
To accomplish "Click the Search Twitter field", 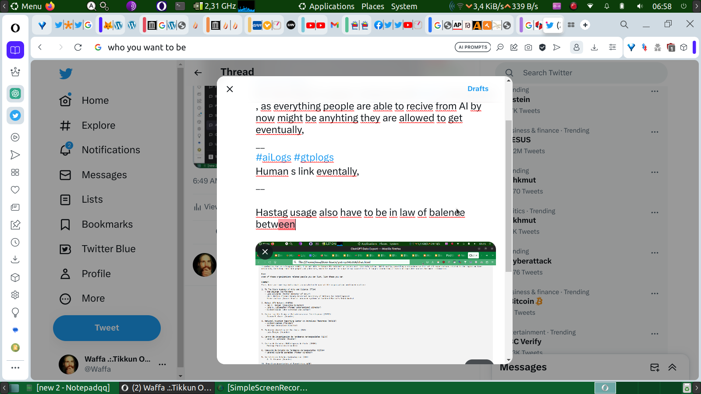I will (581, 73).
